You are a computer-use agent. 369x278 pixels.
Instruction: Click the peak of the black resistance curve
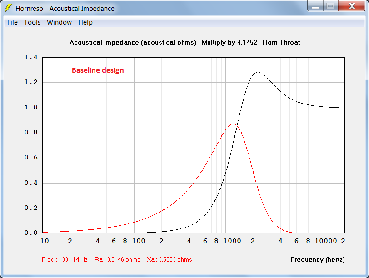click(258, 72)
